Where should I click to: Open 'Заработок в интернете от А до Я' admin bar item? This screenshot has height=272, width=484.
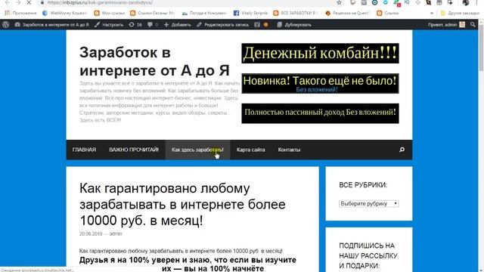coord(51,25)
